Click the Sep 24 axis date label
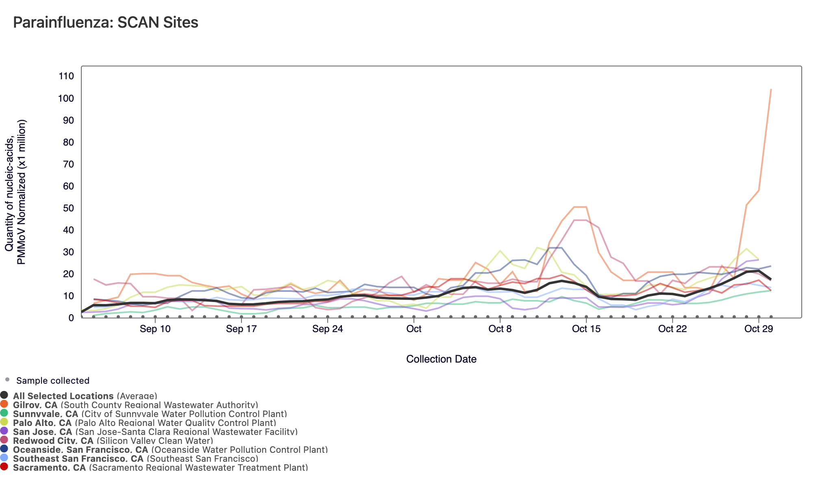 [x=327, y=329]
